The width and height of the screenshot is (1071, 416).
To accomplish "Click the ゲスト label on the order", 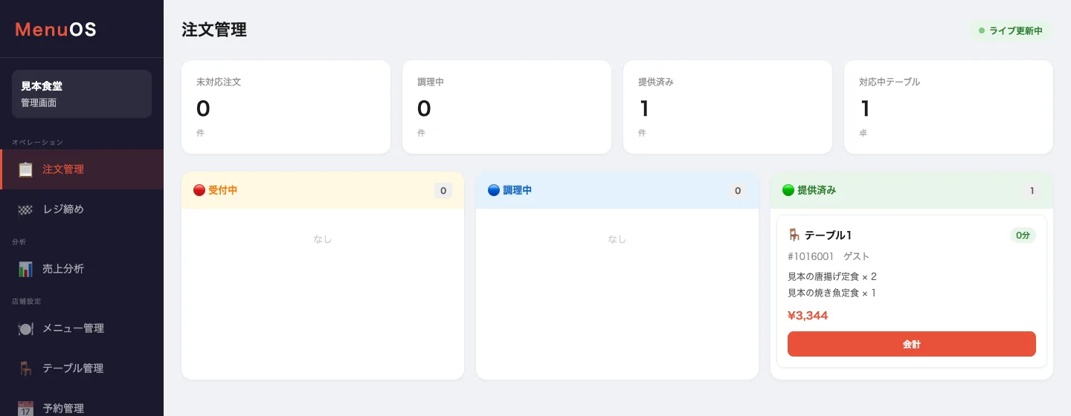I will (856, 256).
